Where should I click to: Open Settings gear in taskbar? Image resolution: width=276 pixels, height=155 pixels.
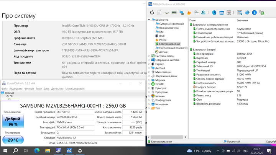coord(80,151)
